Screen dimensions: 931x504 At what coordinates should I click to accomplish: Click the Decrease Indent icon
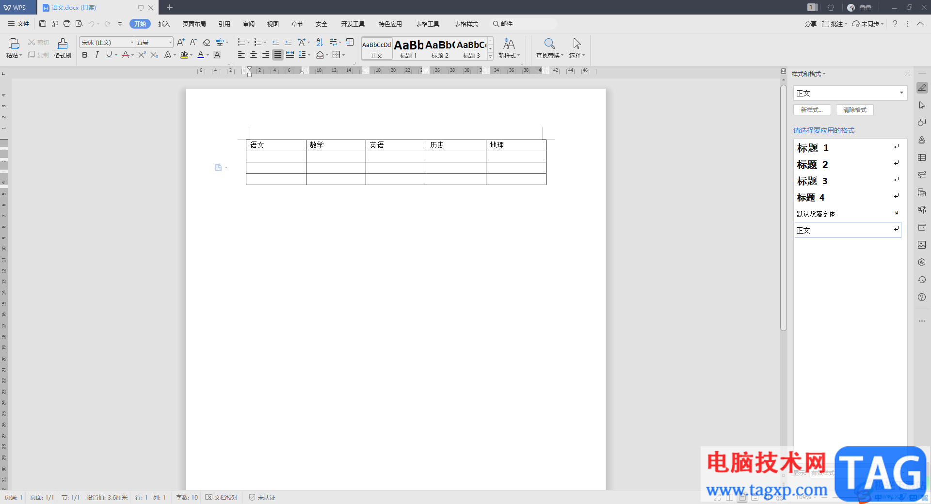(x=275, y=42)
